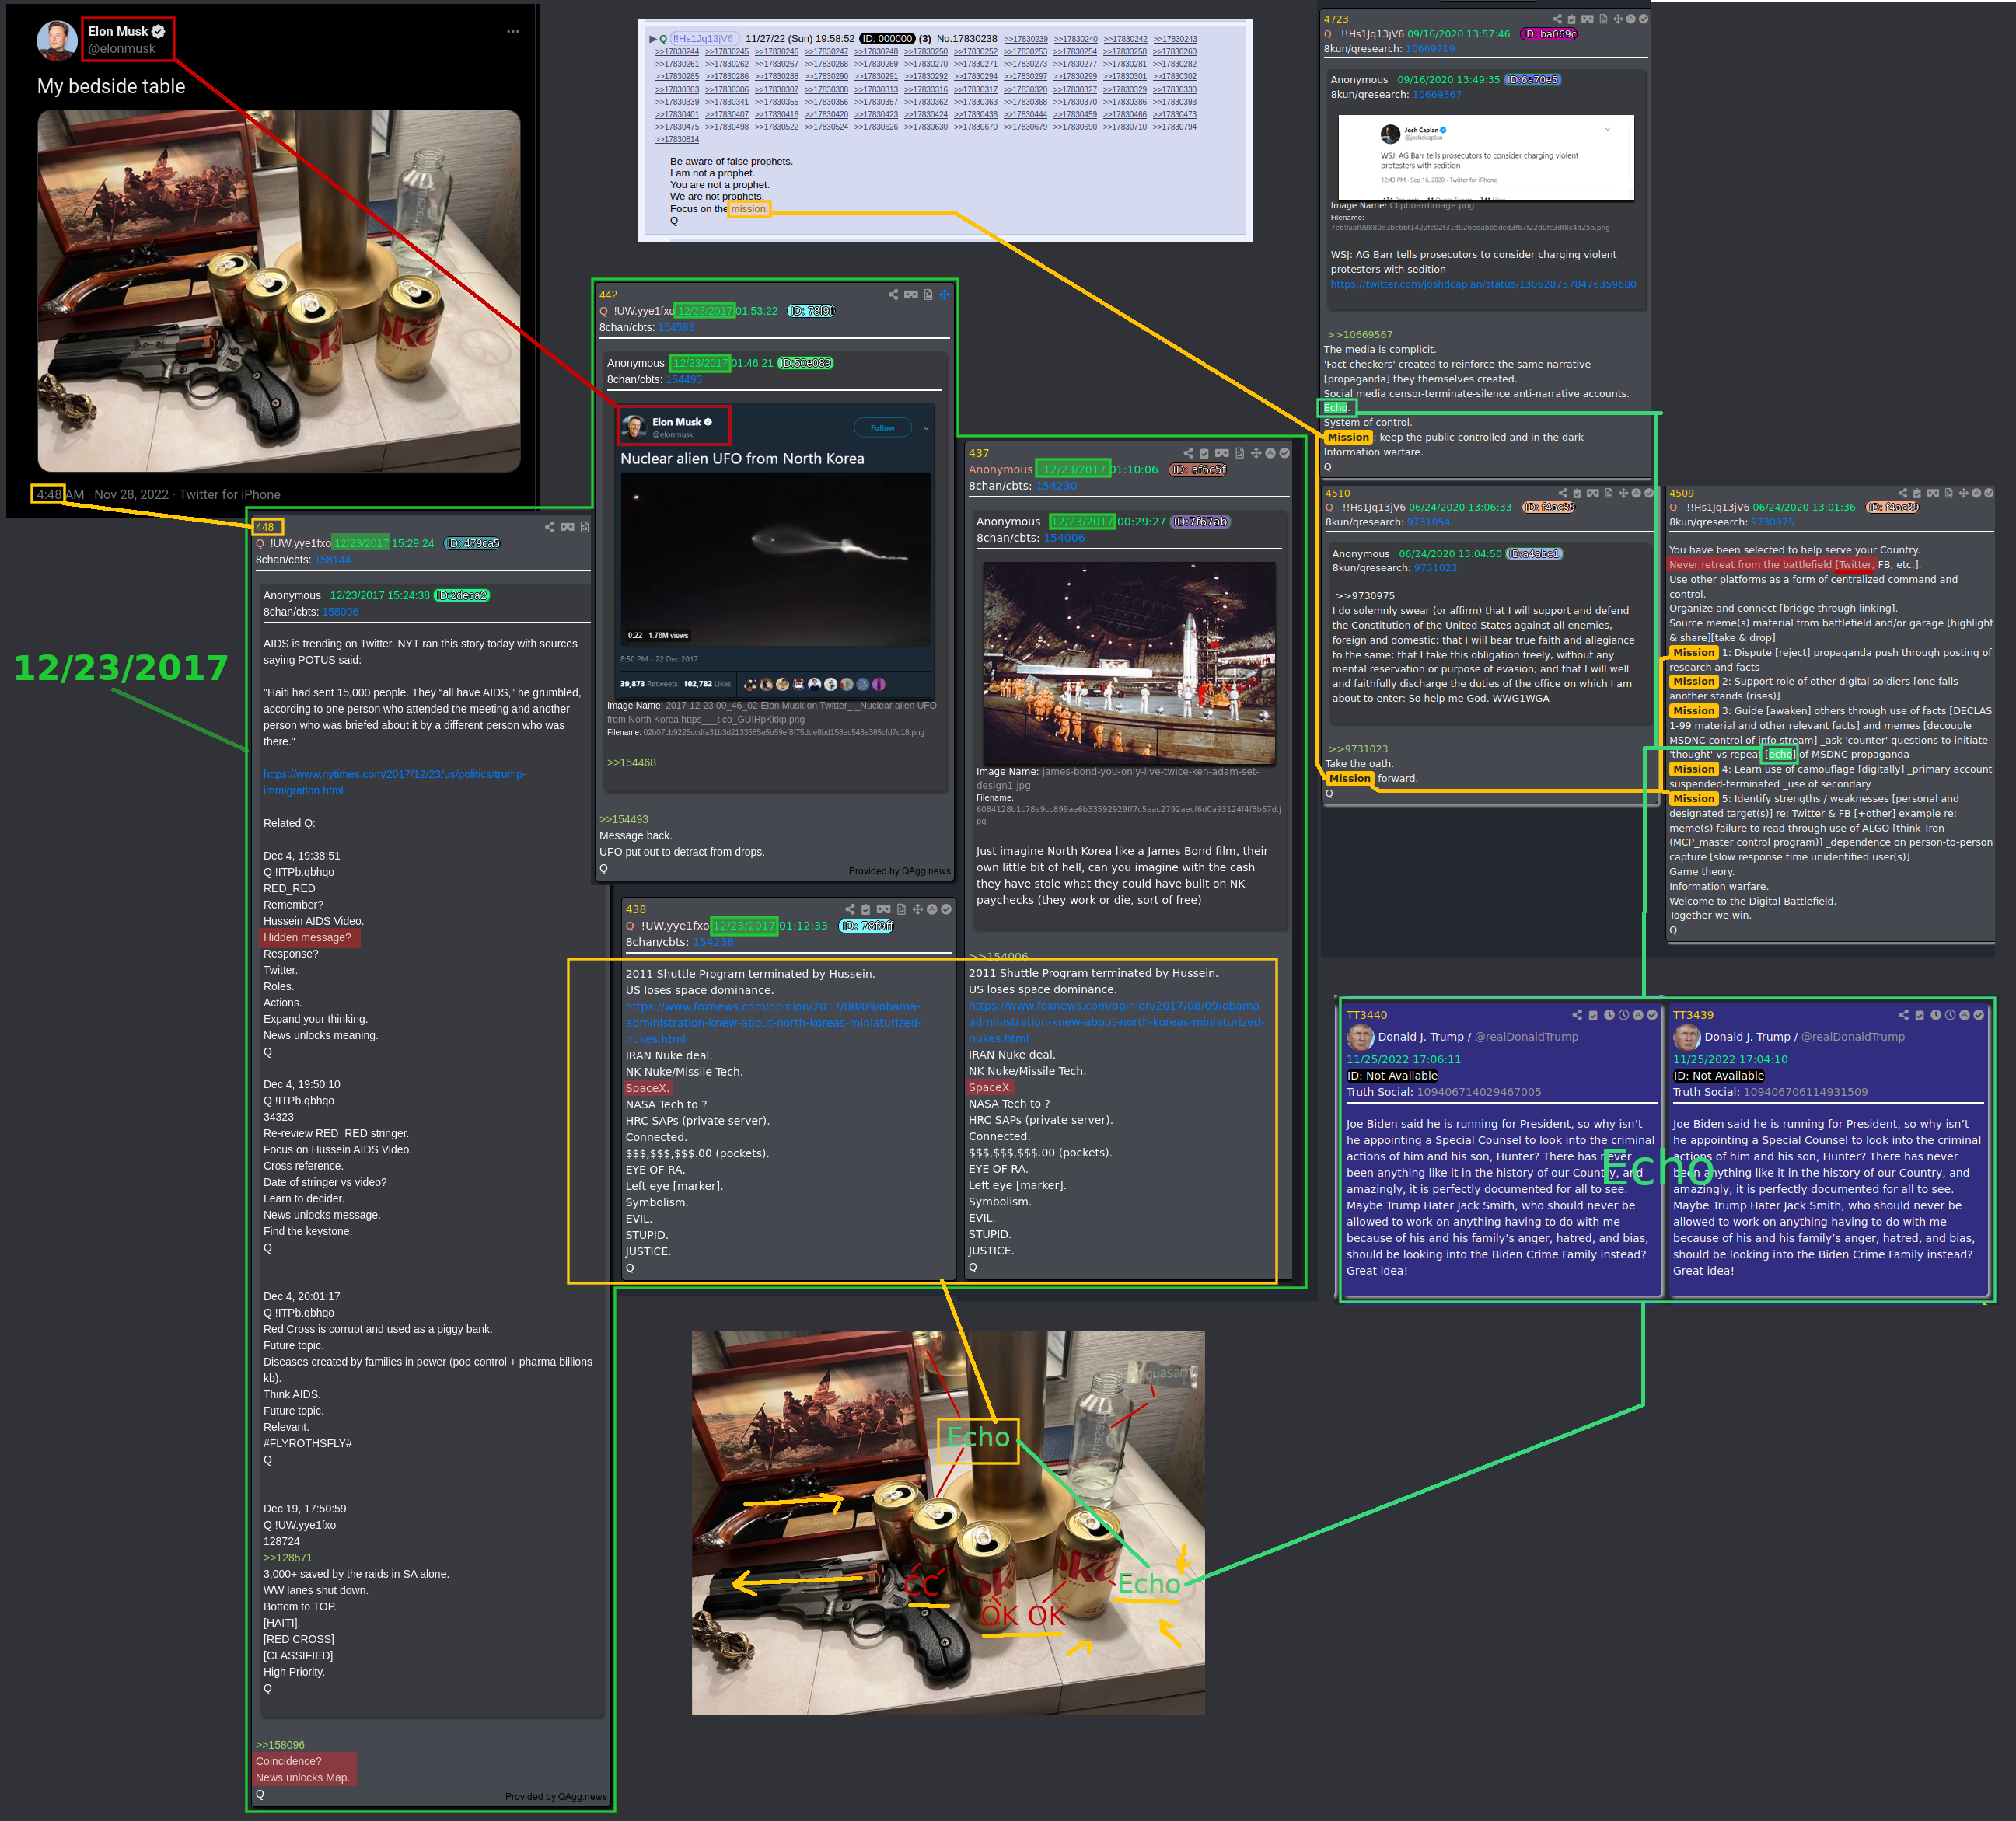Click goggles icon on post 437
The width and height of the screenshot is (2016, 1821).
tap(1222, 453)
